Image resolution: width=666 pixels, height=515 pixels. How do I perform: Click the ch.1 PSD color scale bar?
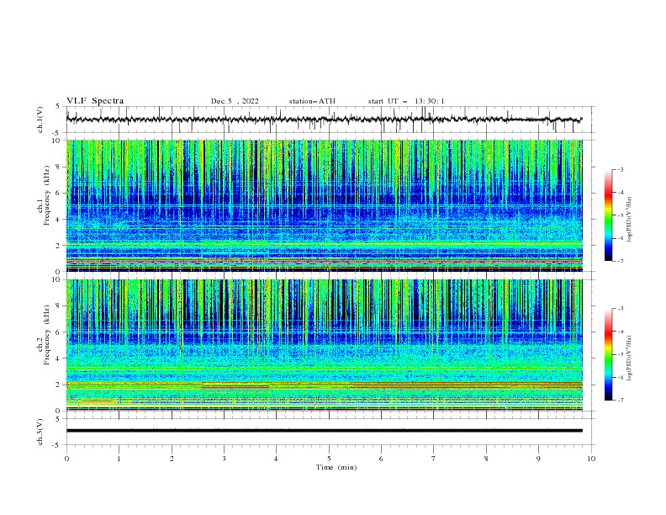point(608,215)
